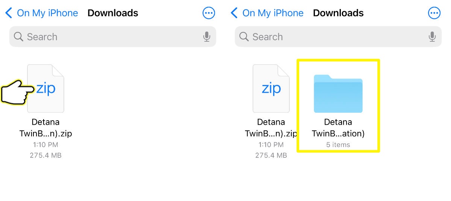Click the folder's "5 items" label
Image resolution: width=451 pixels, height=201 pixels.
pos(338,145)
